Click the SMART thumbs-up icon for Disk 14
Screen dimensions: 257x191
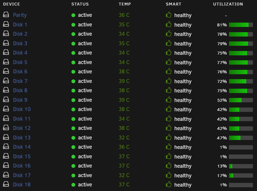[x=169, y=147]
